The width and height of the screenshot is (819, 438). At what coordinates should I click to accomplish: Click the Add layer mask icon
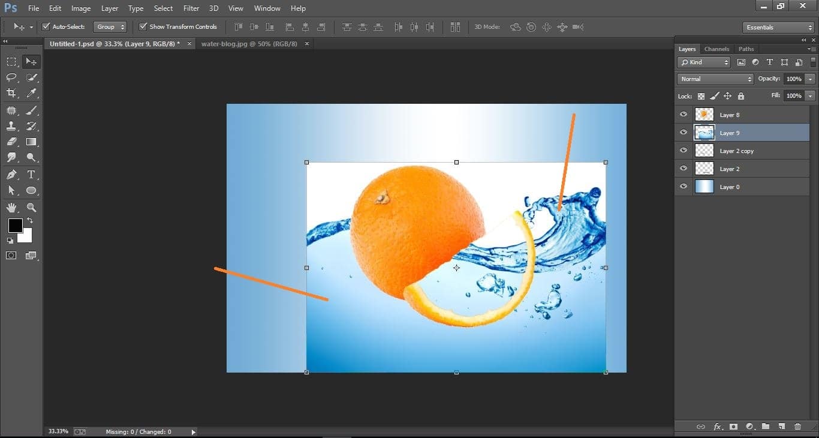point(733,427)
